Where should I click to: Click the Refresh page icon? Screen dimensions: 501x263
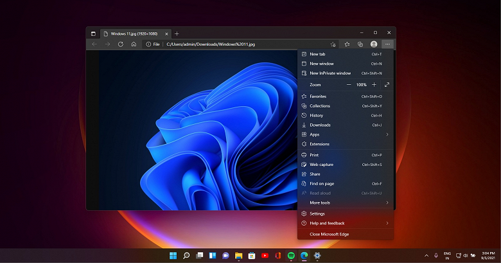[x=120, y=44]
